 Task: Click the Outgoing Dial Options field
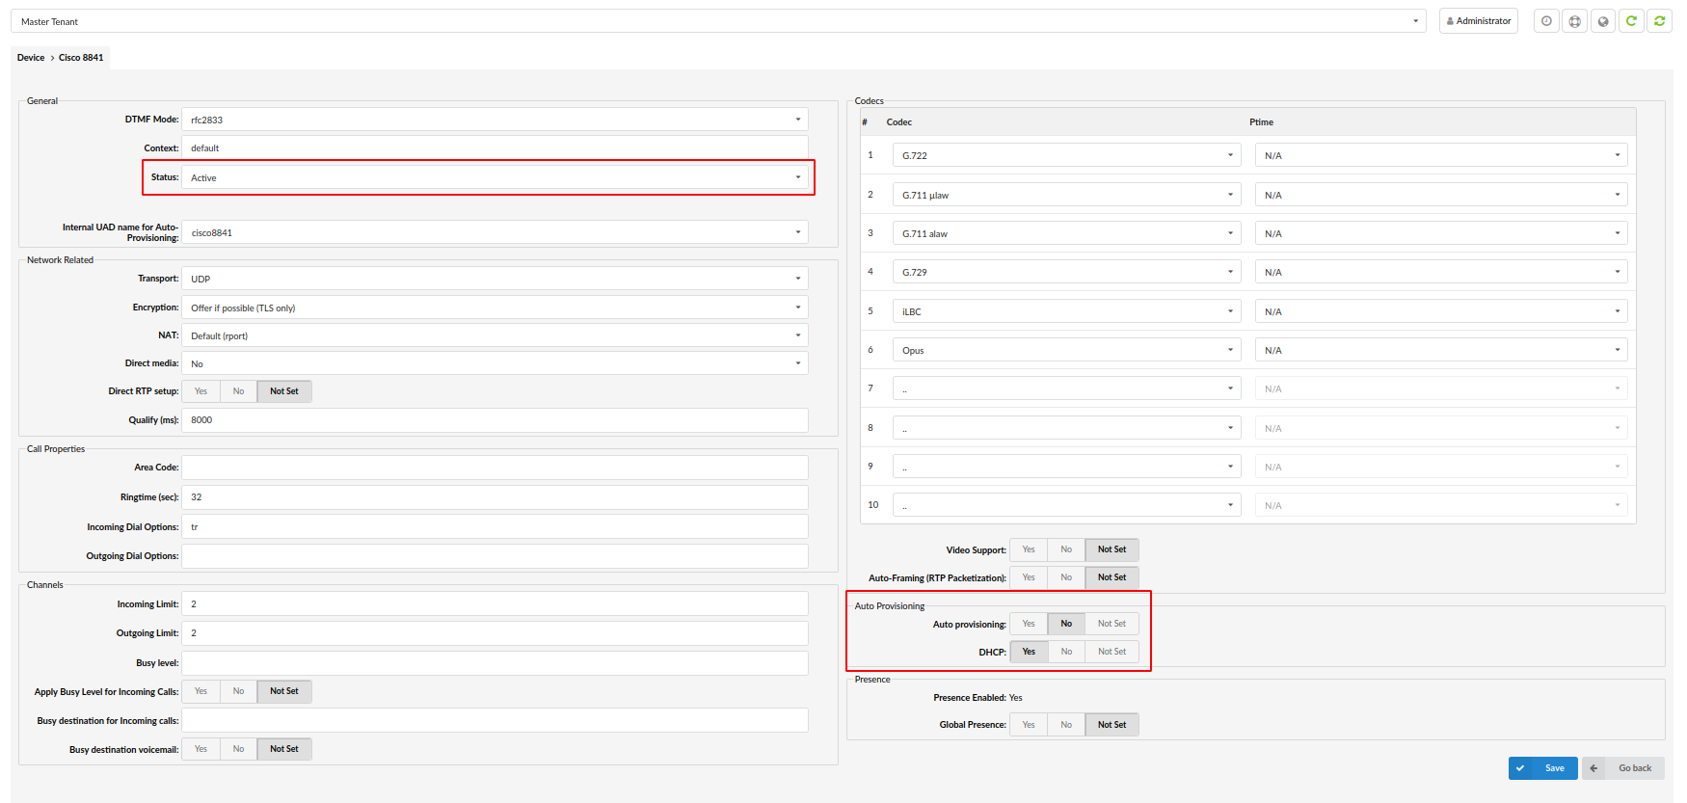point(495,556)
